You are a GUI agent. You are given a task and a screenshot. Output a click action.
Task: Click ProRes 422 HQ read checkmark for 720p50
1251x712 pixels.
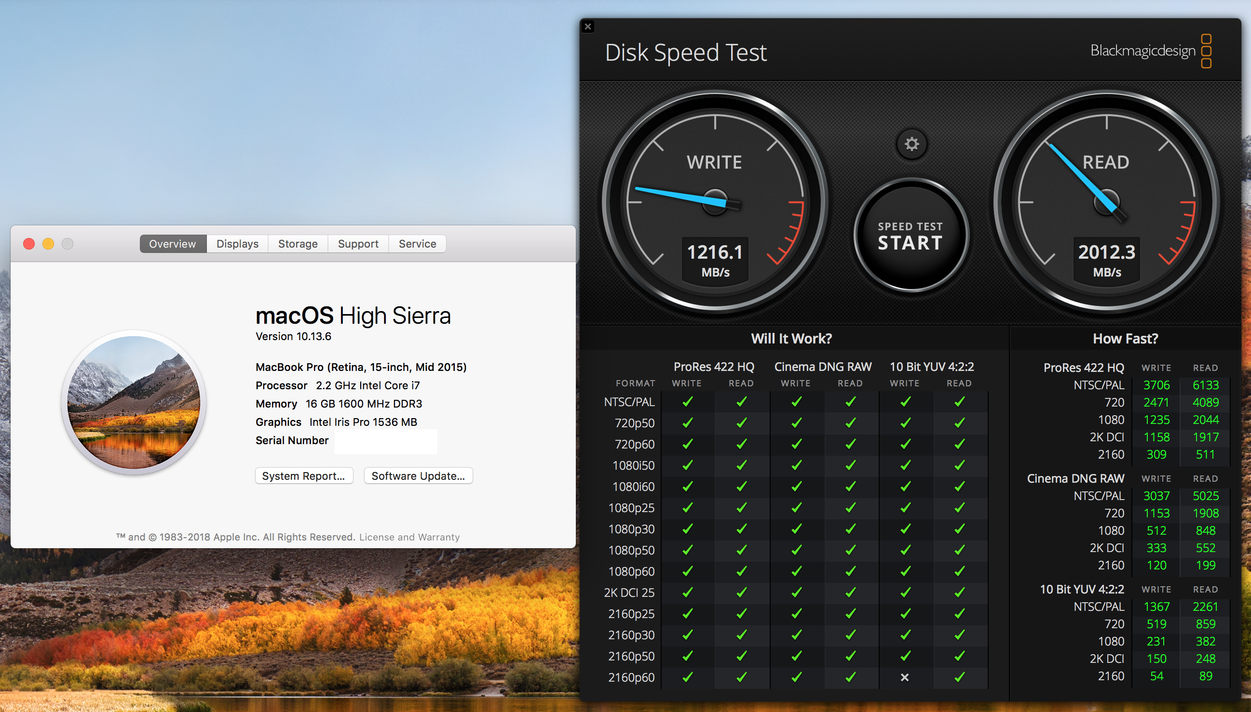(742, 422)
